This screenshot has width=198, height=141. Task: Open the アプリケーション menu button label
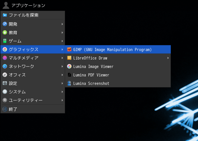(x=28, y=5)
